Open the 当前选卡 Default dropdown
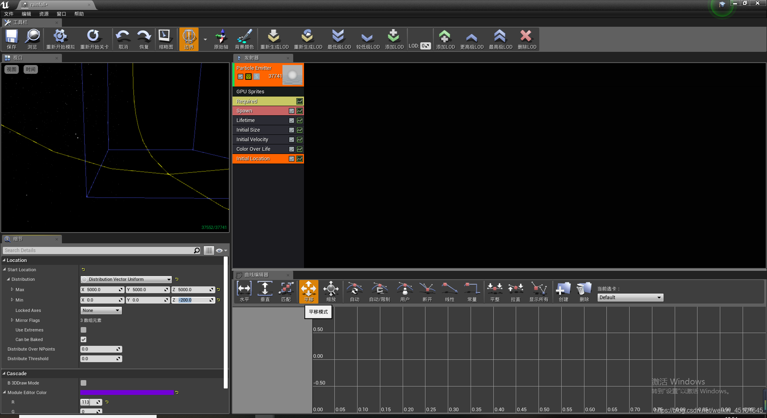767x418 pixels. (x=630, y=298)
